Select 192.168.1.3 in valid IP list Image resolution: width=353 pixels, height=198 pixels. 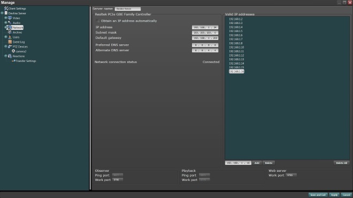[236, 23]
